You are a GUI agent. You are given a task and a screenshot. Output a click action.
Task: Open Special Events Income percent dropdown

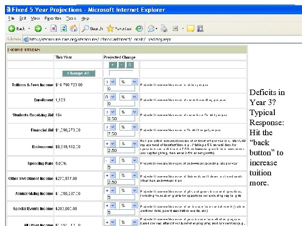click(128, 205)
